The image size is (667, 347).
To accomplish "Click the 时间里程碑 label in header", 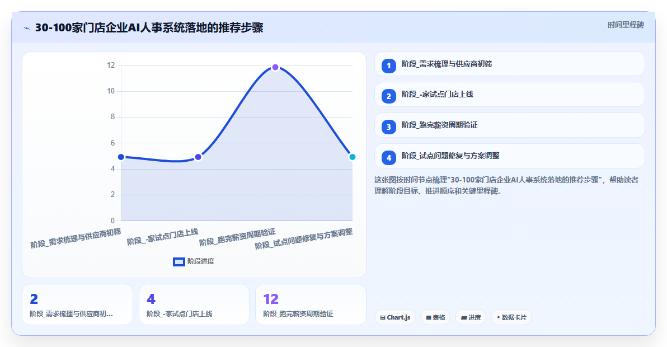I will (x=626, y=25).
